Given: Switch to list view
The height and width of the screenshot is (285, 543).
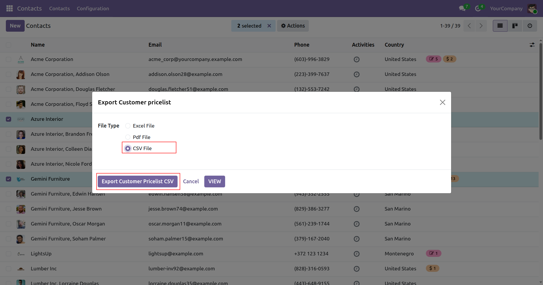Looking at the screenshot, I should [x=500, y=26].
